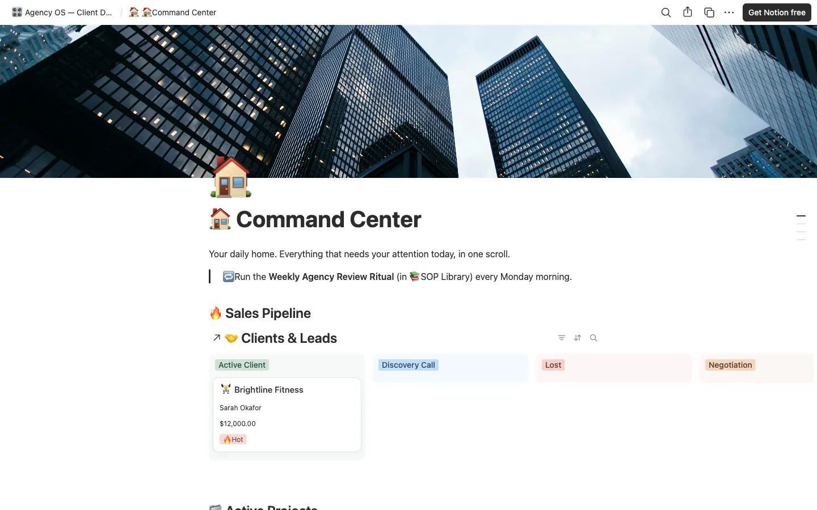This screenshot has width=817, height=510.
Task: Click the Weekly Agency Review Ritual text
Action: pyautogui.click(x=331, y=277)
